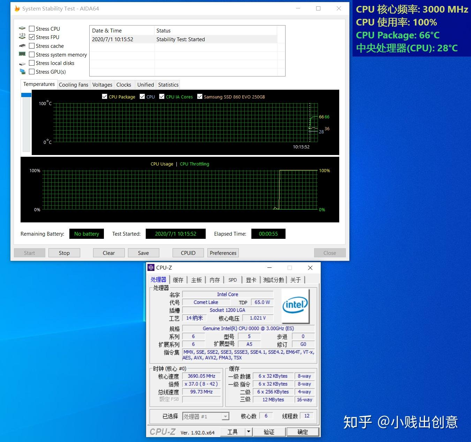Open the 内存 tab in CPU-Z
471x442 pixels.
tap(215, 280)
